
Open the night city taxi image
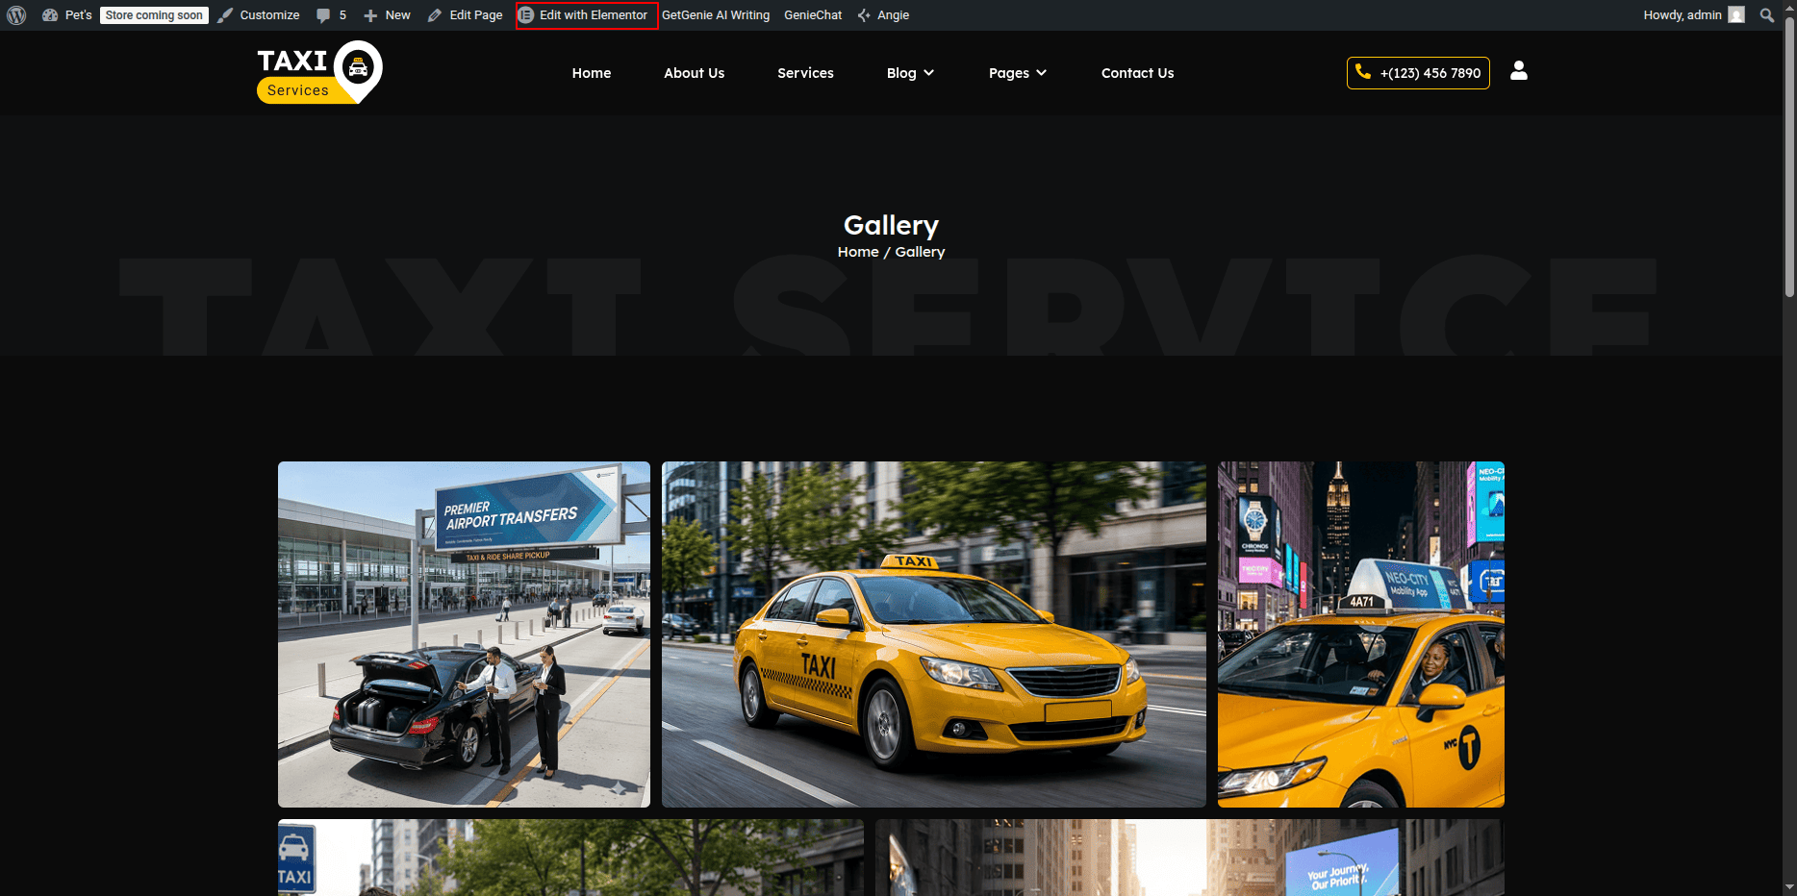[1361, 635]
